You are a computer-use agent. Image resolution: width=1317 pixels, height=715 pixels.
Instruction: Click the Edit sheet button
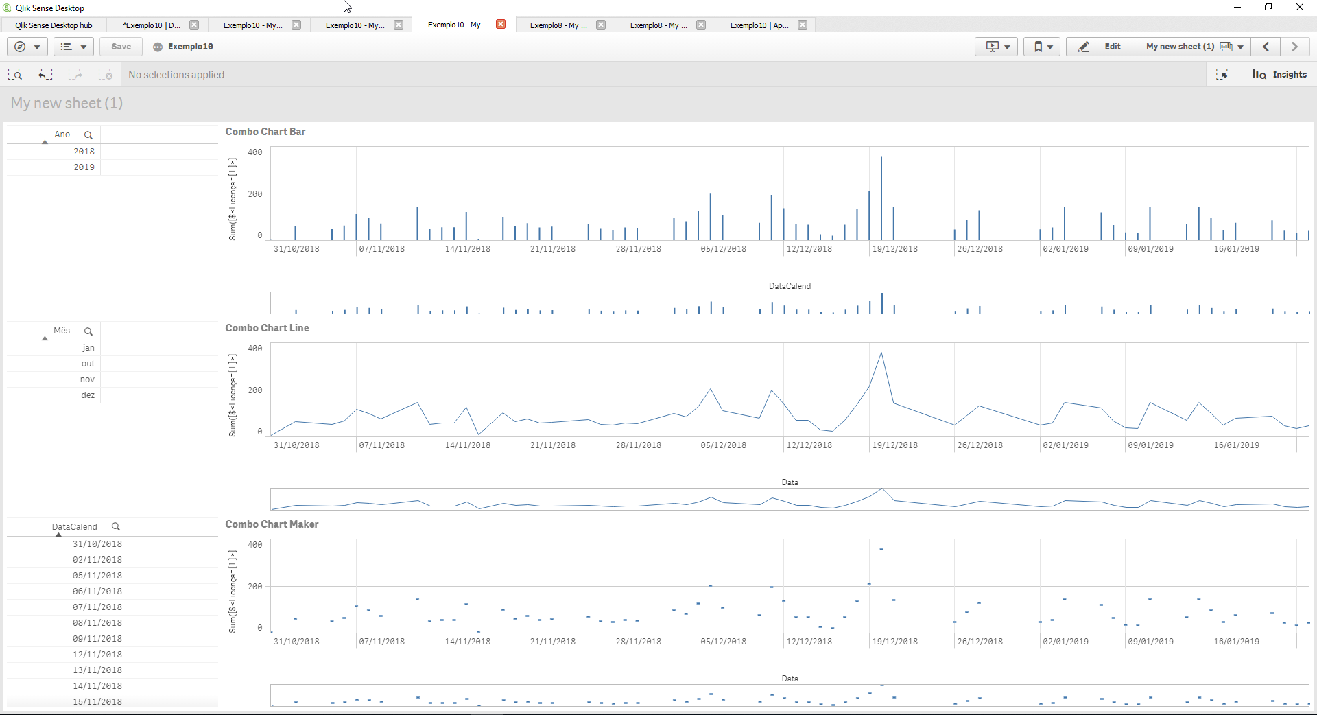(x=1102, y=47)
